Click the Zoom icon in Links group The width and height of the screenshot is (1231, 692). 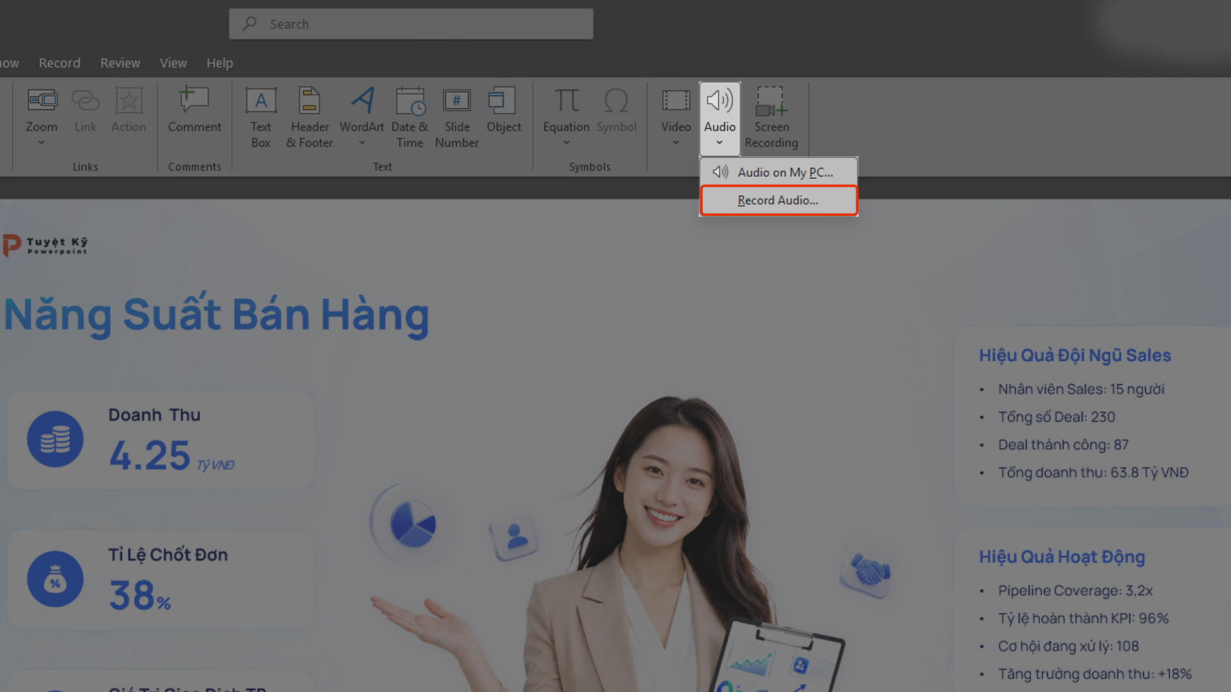click(42, 101)
